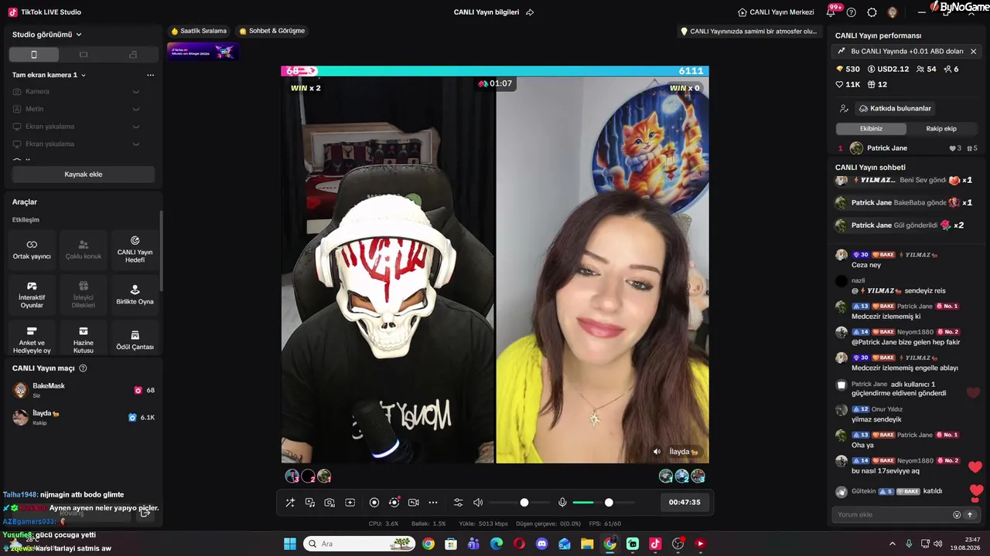The height and width of the screenshot is (556, 990).
Task: Open the settings gear in title bar
Action: tap(872, 12)
